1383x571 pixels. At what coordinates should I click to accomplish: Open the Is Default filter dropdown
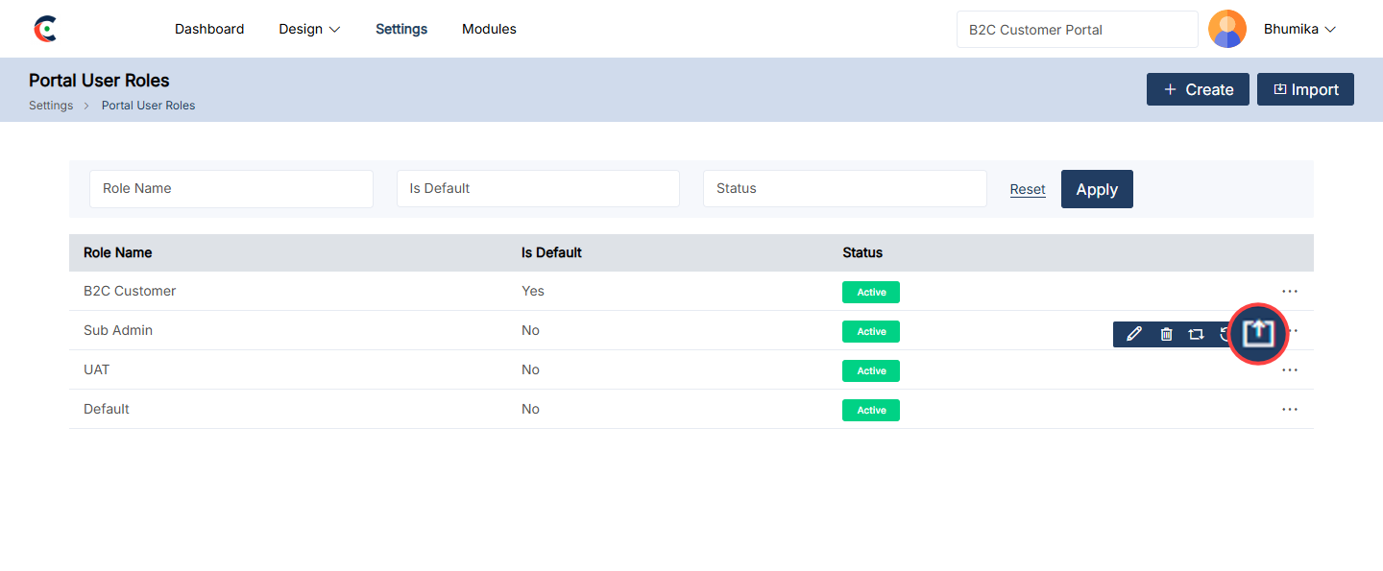point(538,189)
